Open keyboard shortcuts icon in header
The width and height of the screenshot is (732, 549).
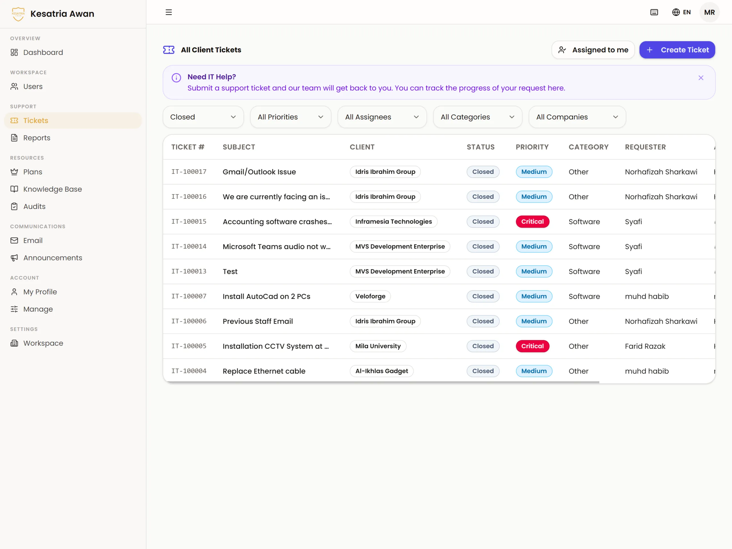pos(654,12)
